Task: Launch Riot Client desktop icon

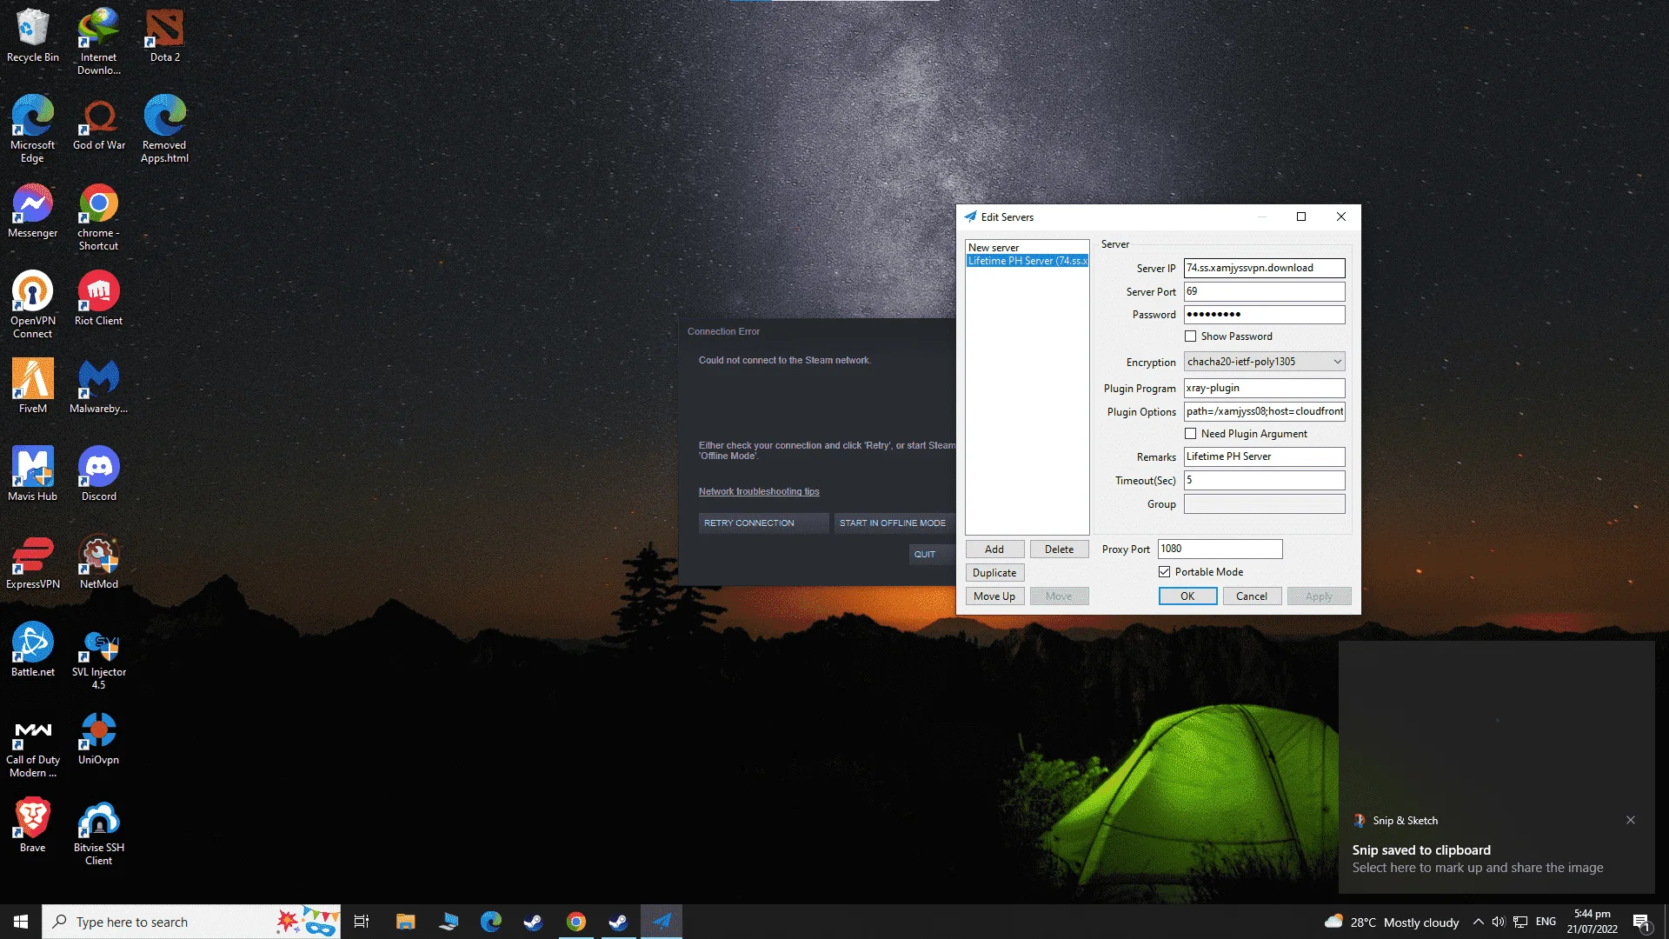Action: pyautogui.click(x=98, y=298)
